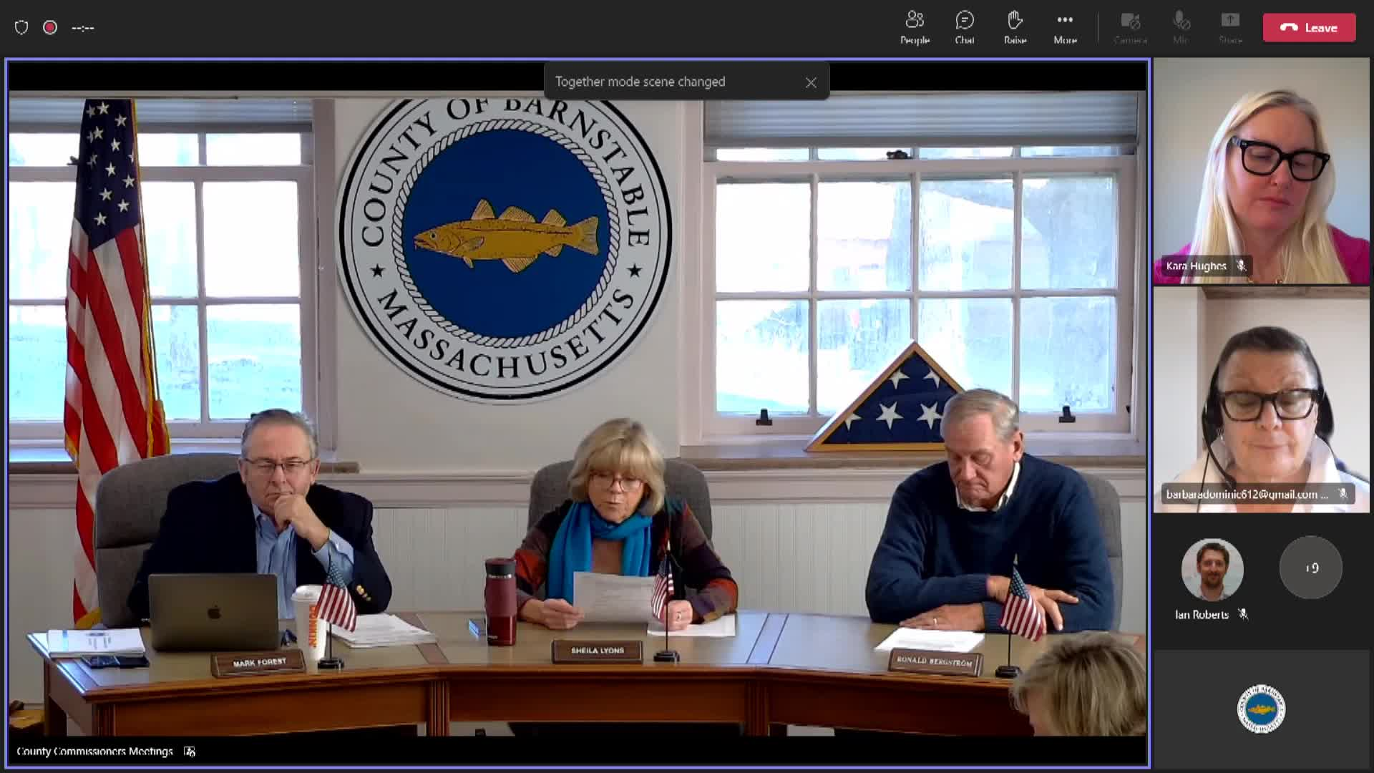The height and width of the screenshot is (773, 1374).
Task: Click the mute indicator on Kara Hughes's tile
Action: 1243,266
